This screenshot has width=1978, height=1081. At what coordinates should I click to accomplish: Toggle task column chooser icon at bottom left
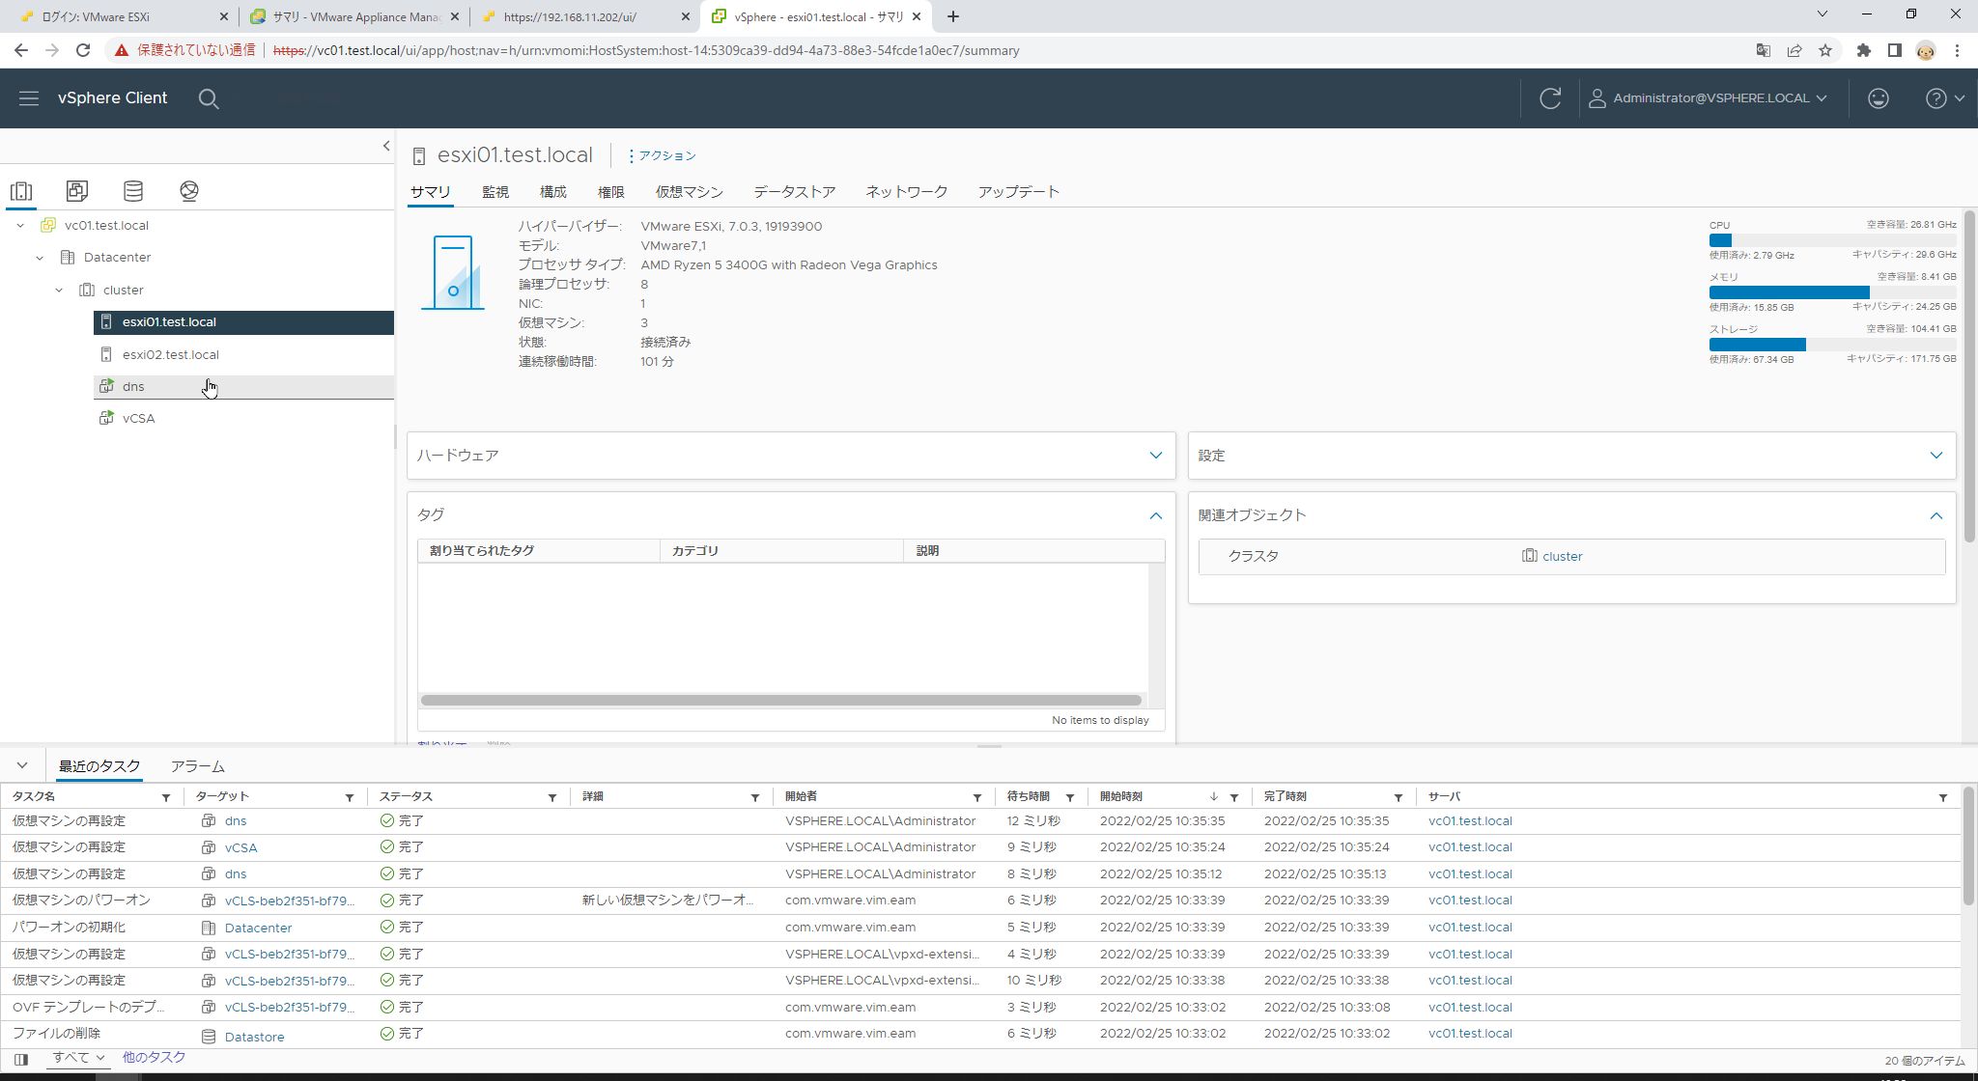pos(21,1059)
